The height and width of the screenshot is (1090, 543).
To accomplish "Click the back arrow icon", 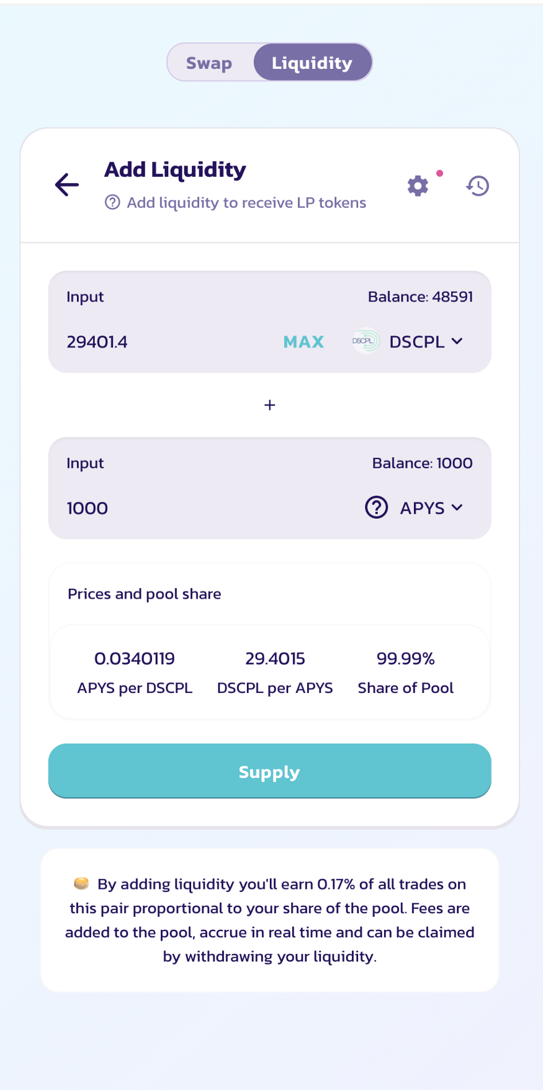I will click(x=67, y=185).
